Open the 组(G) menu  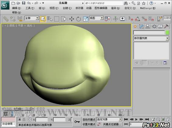coord(42,8)
